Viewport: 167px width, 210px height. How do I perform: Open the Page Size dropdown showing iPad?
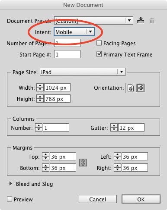(83, 72)
